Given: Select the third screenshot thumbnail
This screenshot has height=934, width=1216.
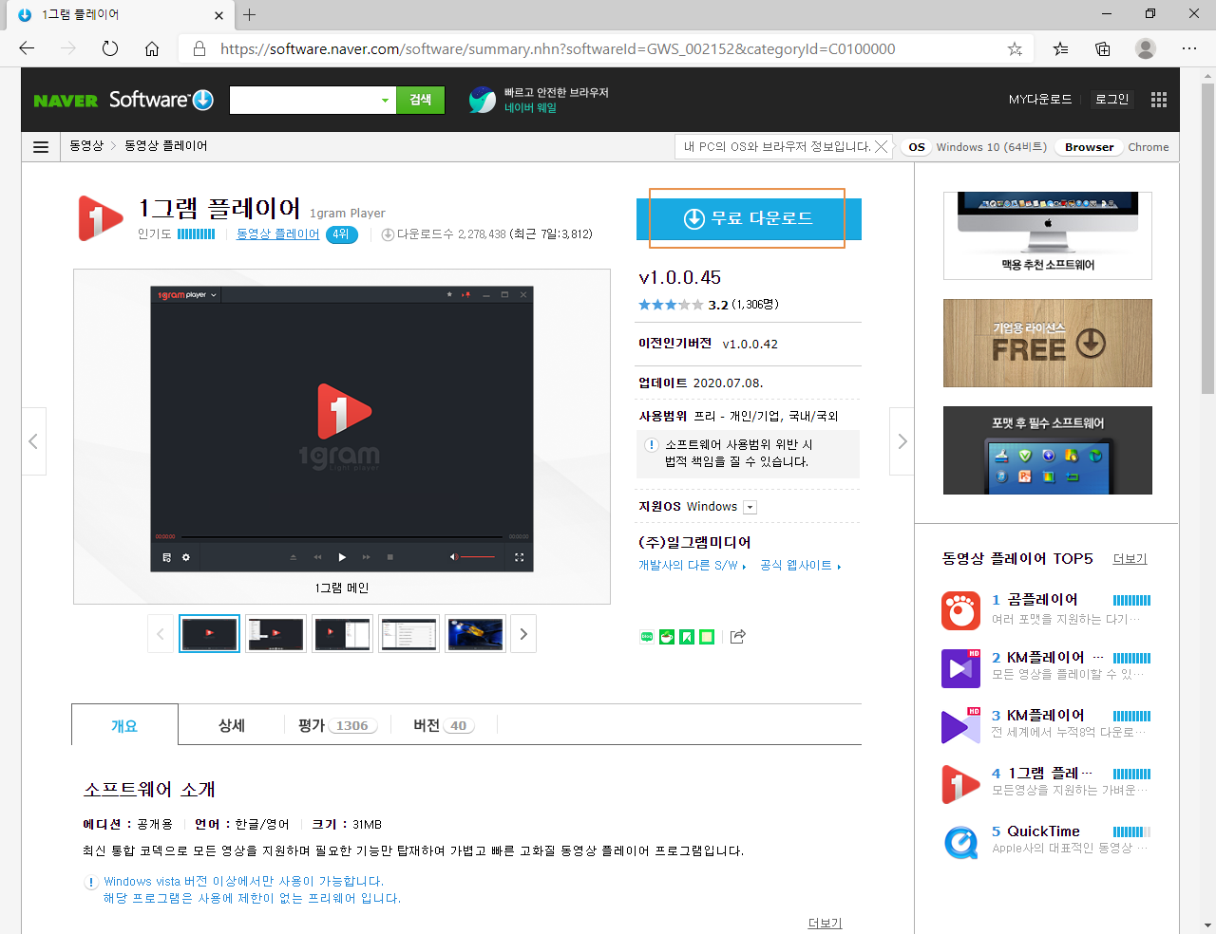Looking at the screenshot, I should tap(342, 634).
